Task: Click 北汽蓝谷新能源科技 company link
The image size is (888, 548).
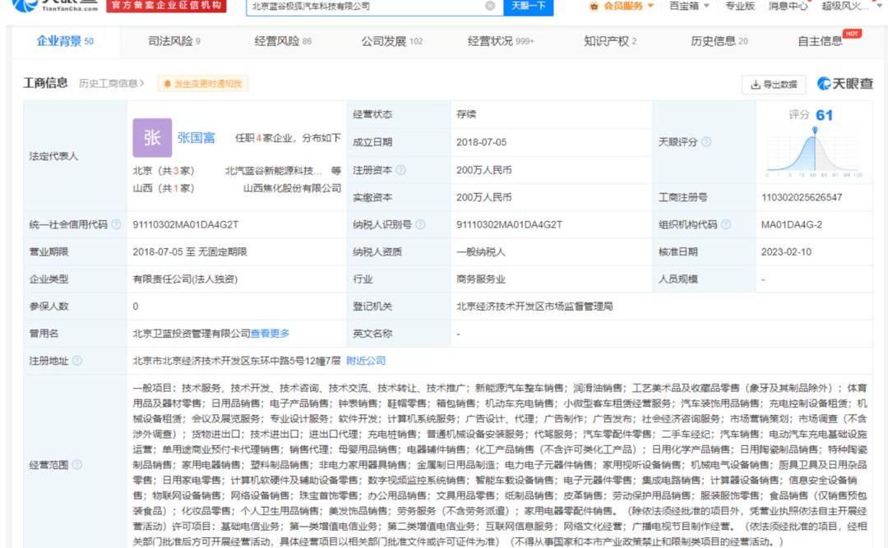Action: point(274,170)
